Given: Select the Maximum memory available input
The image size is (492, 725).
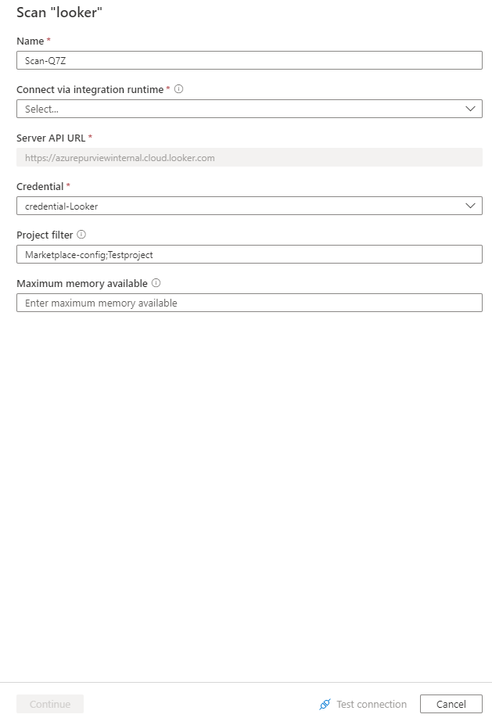Looking at the screenshot, I should click(249, 303).
